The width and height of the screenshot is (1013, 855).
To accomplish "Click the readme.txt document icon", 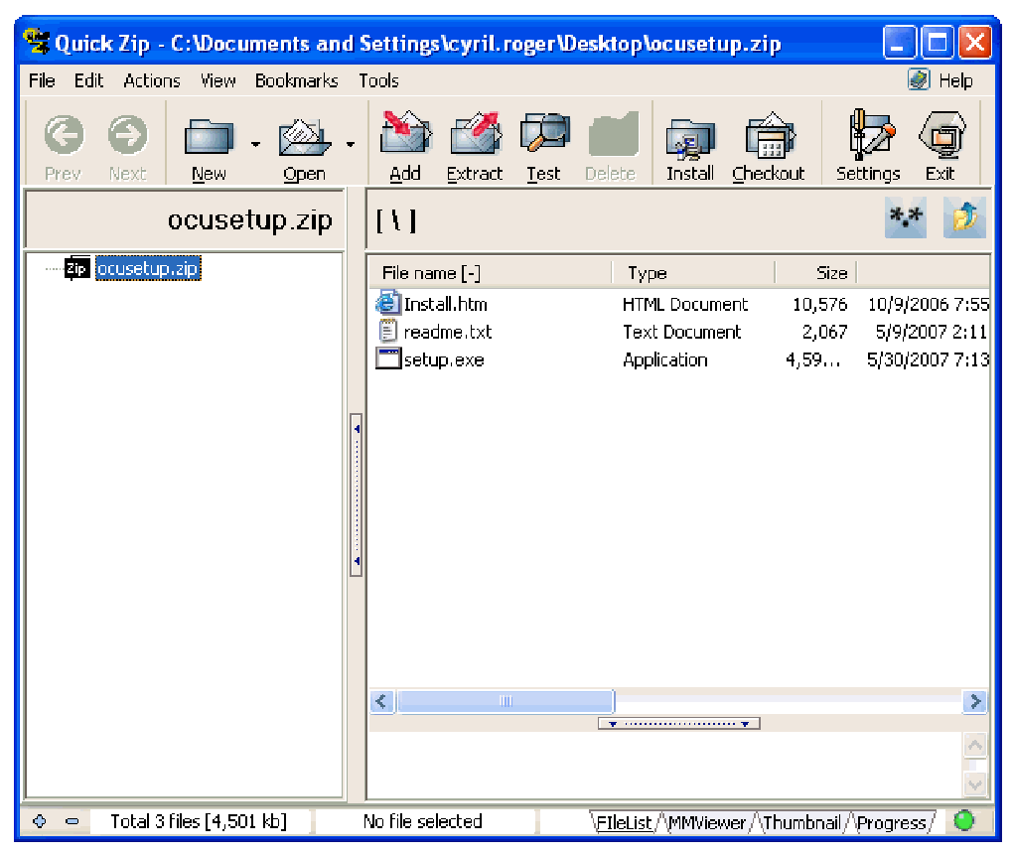I will tap(387, 331).
